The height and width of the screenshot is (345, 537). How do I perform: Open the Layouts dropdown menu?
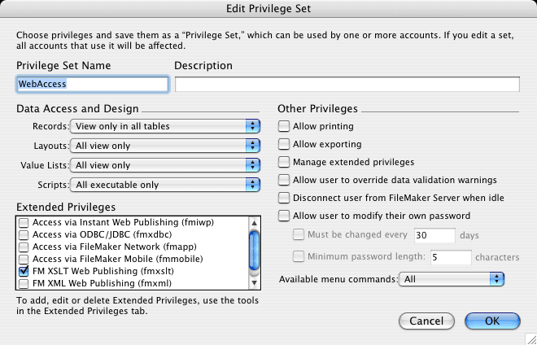[x=165, y=146]
